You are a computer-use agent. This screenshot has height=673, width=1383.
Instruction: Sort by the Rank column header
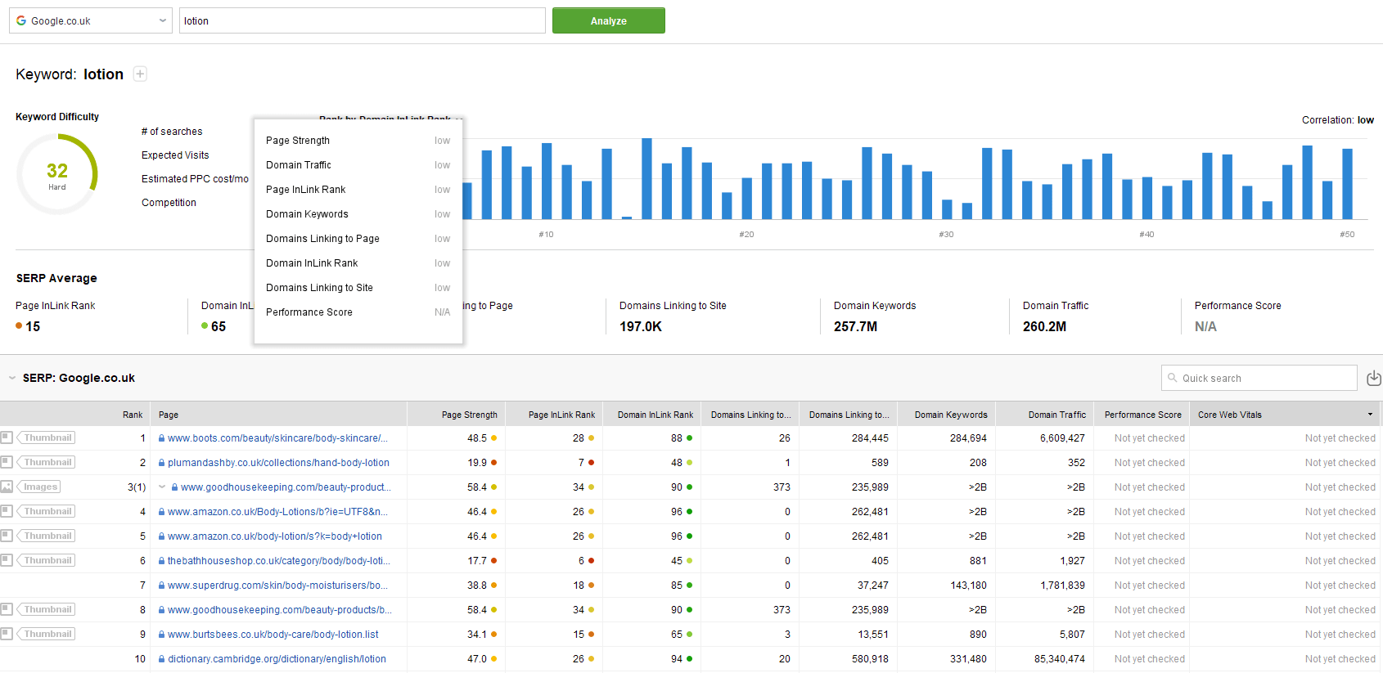[x=133, y=415]
